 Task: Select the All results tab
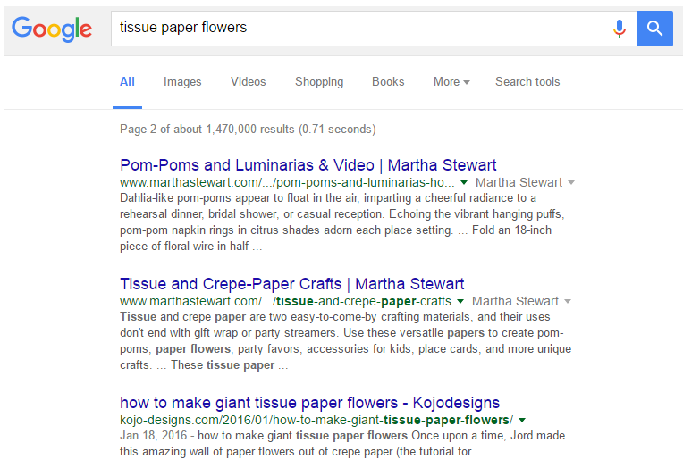pos(127,81)
